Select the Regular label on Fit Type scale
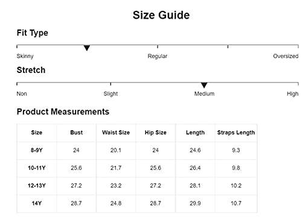Screen dimensions: 302x217 [x=158, y=56]
